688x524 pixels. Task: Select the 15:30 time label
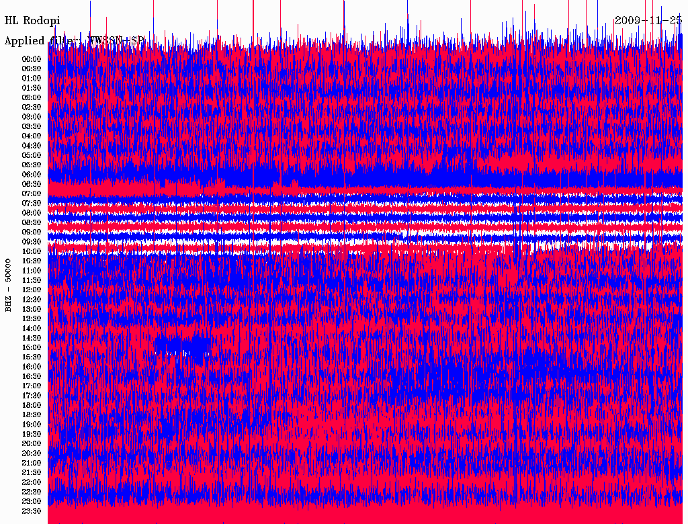[x=32, y=357]
